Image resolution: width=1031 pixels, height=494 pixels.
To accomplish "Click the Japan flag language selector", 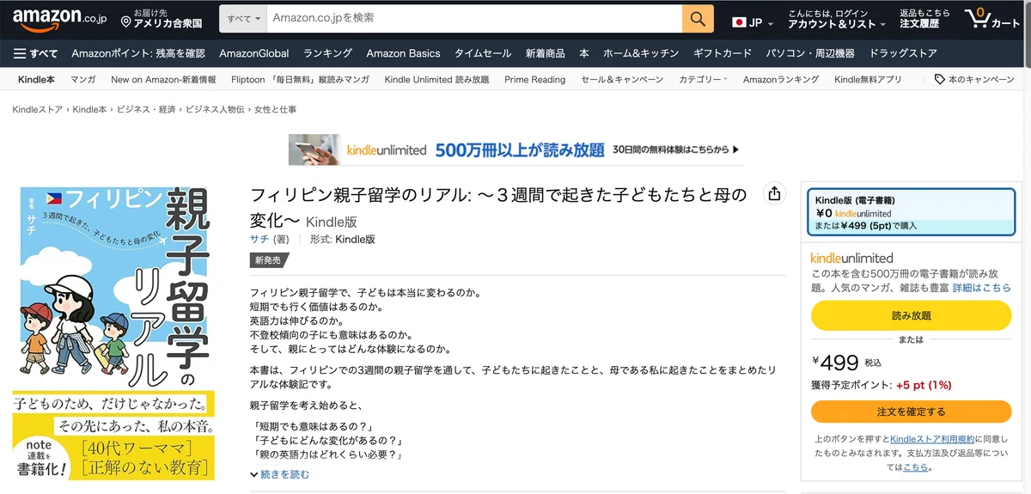I will pyautogui.click(x=752, y=22).
